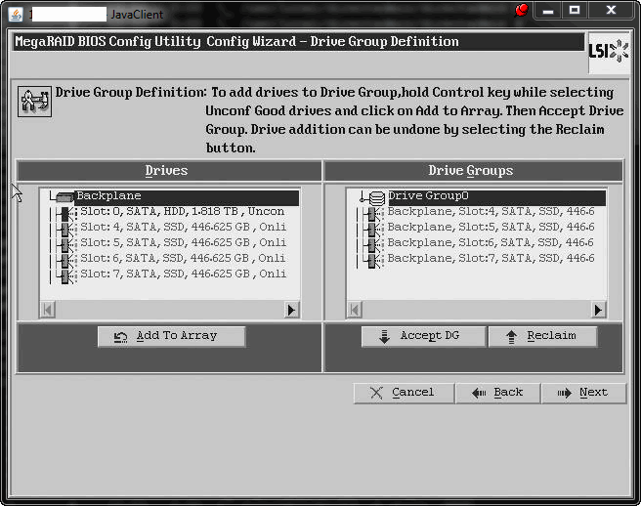The width and height of the screenshot is (641, 506).
Task: Close the JavaClient window
Action: (611, 10)
